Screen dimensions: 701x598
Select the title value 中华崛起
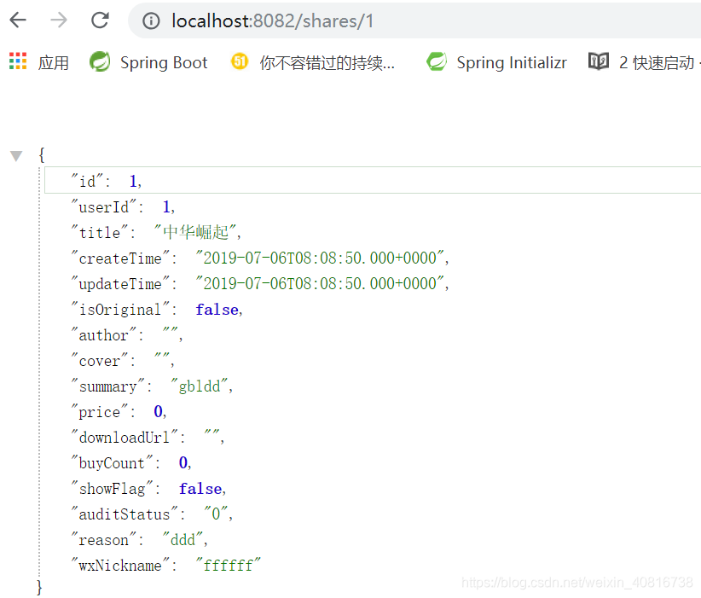click(x=195, y=232)
